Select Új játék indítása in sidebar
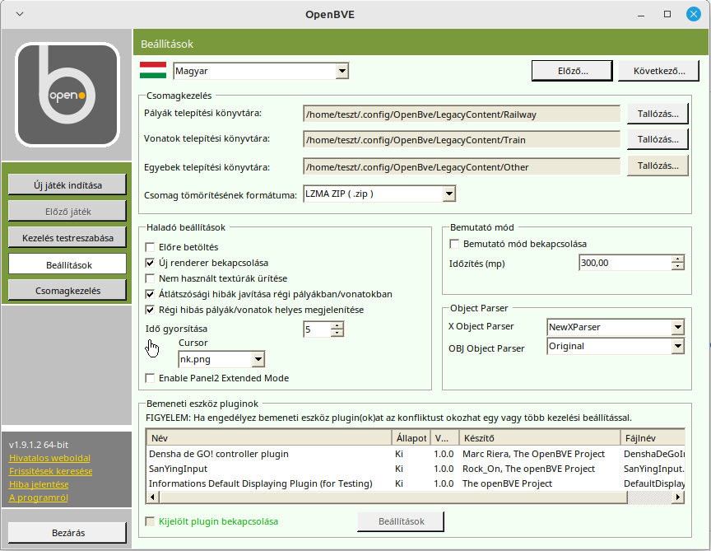This screenshot has width=711, height=551. tap(67, 185)
